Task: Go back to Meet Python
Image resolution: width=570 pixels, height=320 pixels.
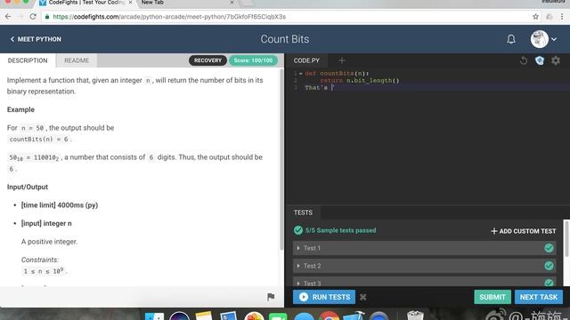Action: pyautogui.click(x=36, y=39)
